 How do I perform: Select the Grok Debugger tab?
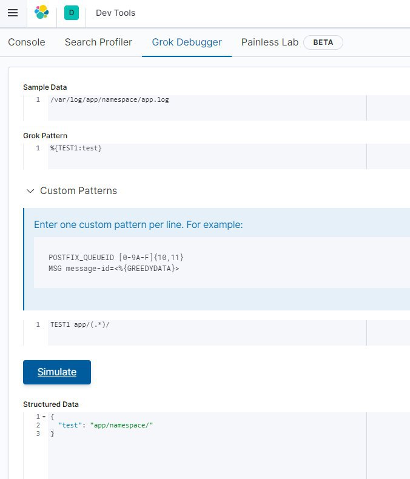tap(187, 42)
